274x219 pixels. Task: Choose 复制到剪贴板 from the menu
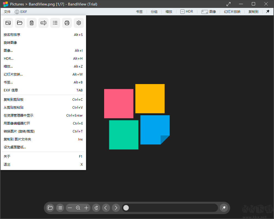pyautogui.click(x=43, y=100)
